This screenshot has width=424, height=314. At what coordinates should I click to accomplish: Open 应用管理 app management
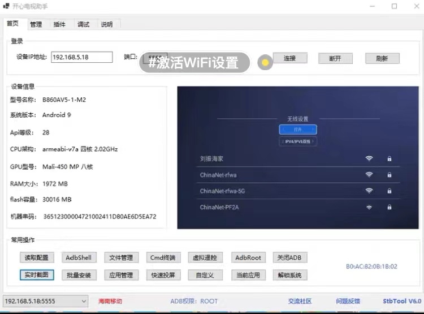(121, 276)
